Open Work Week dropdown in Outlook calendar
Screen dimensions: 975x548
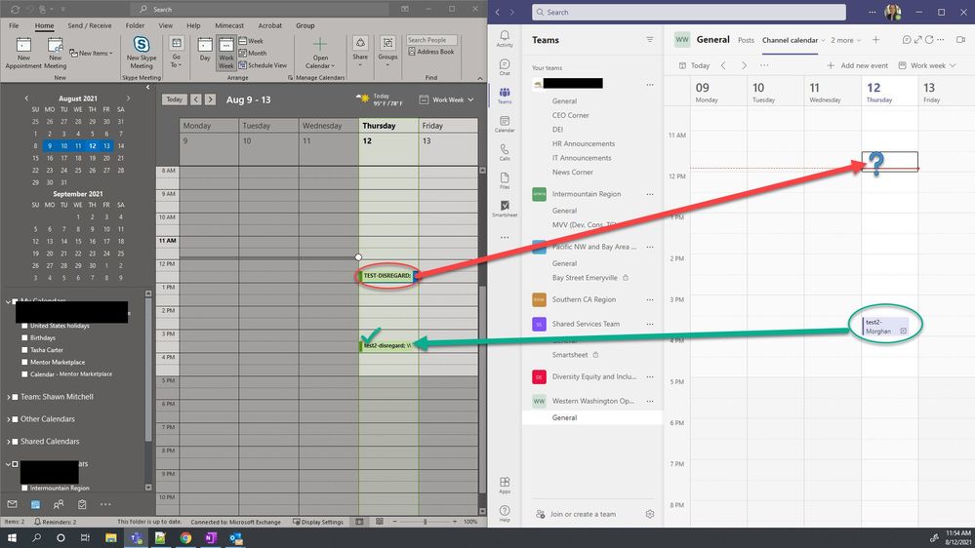tap(446, 99)
